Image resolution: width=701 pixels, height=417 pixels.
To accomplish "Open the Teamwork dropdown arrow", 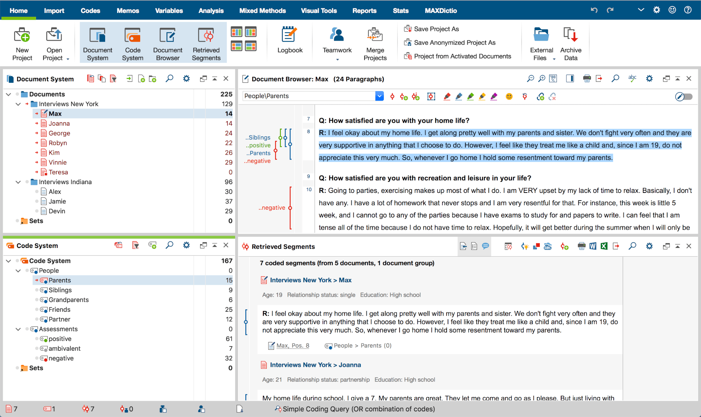I will (337, 59).
